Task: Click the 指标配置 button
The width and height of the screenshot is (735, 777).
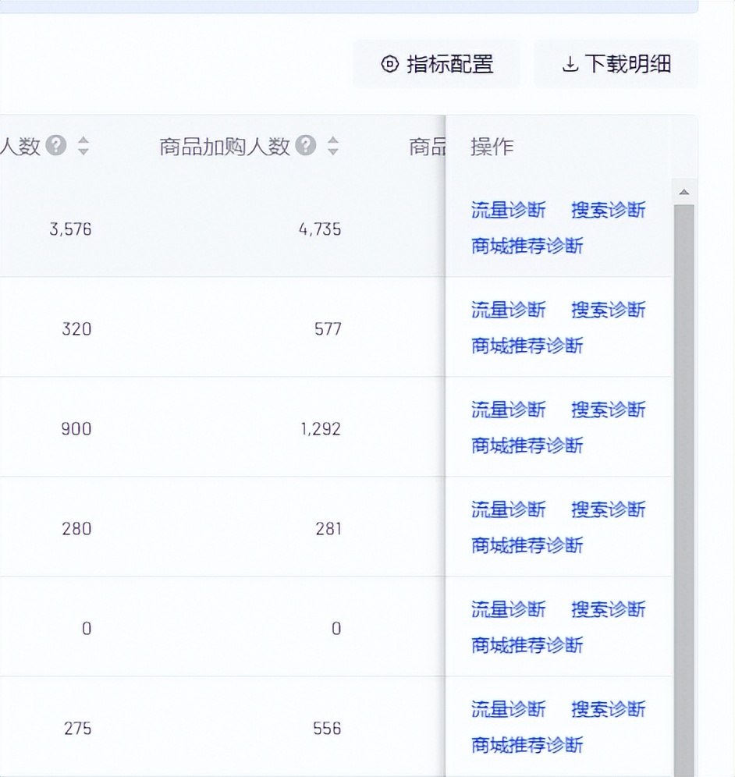Action: click(437, 65)
